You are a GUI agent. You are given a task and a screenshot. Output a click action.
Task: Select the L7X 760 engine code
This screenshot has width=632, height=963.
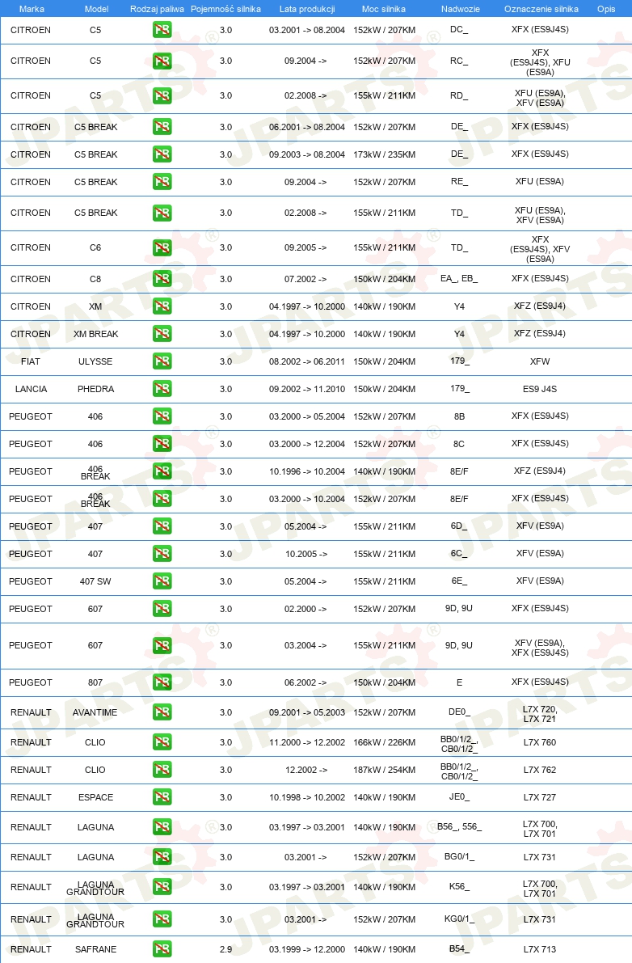tap(540, 742)
